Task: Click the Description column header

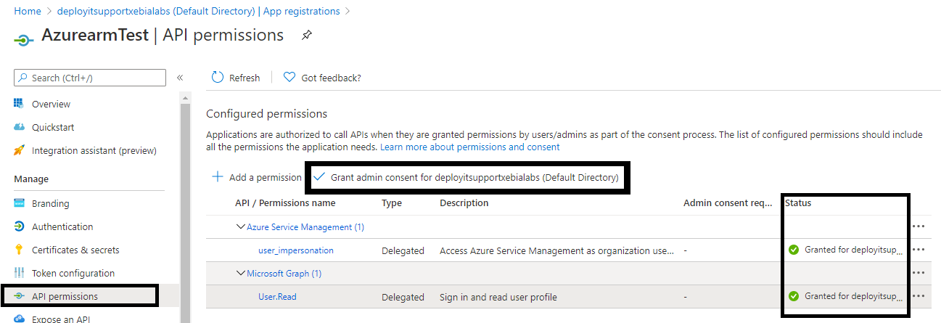Action: tap(464, 203)
